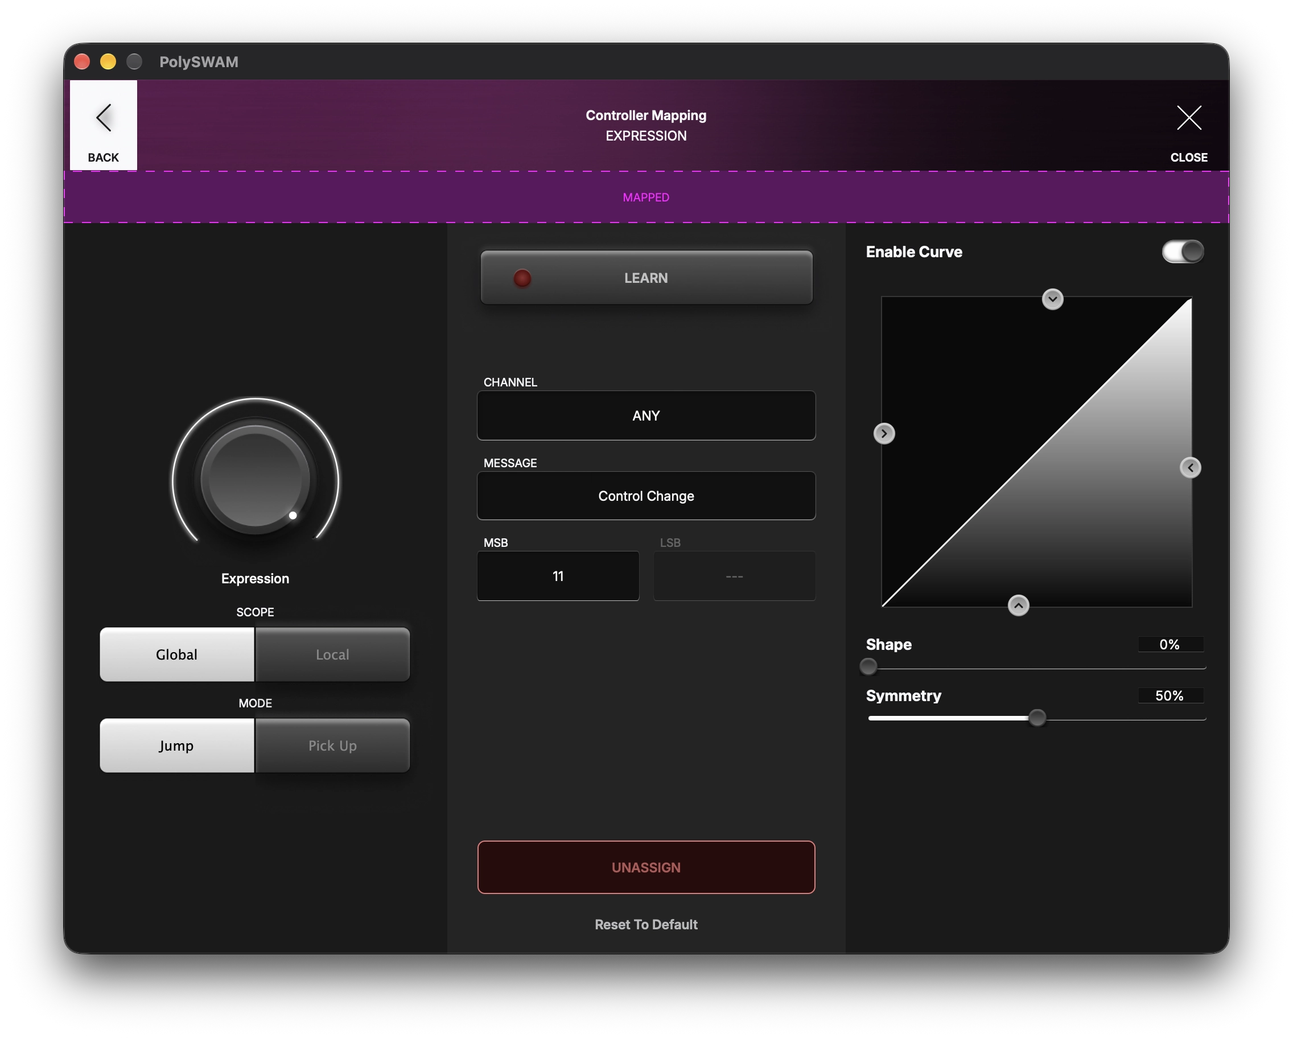
Task: Select Pick Up mode
Action: tap(332, 745)
